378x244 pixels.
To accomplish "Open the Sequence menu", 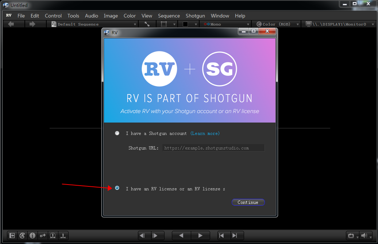I will coord(169,16).
